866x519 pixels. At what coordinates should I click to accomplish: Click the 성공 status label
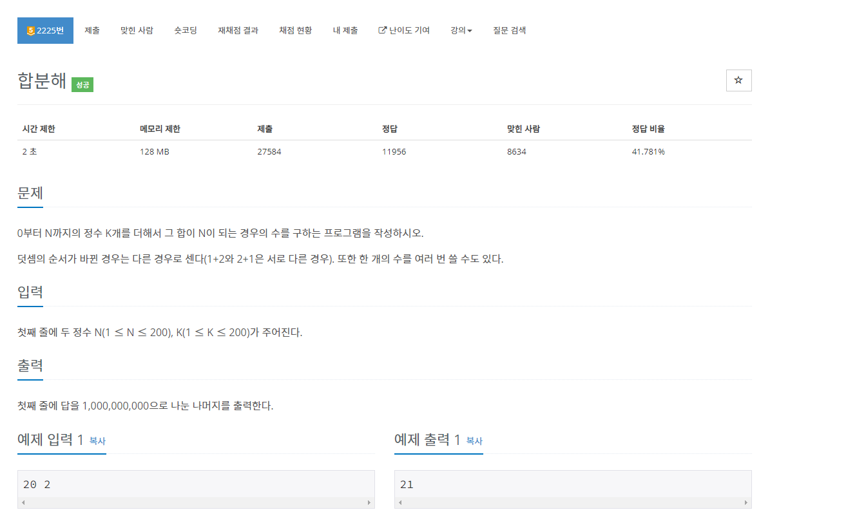click(82, 84)
